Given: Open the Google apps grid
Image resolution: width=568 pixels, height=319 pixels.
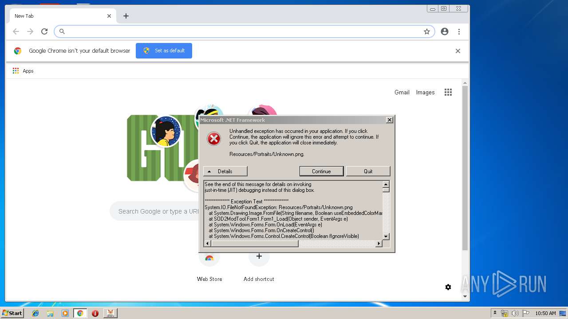Looking at the screenshot, I should pyautogui.click(x=448, y=92).
